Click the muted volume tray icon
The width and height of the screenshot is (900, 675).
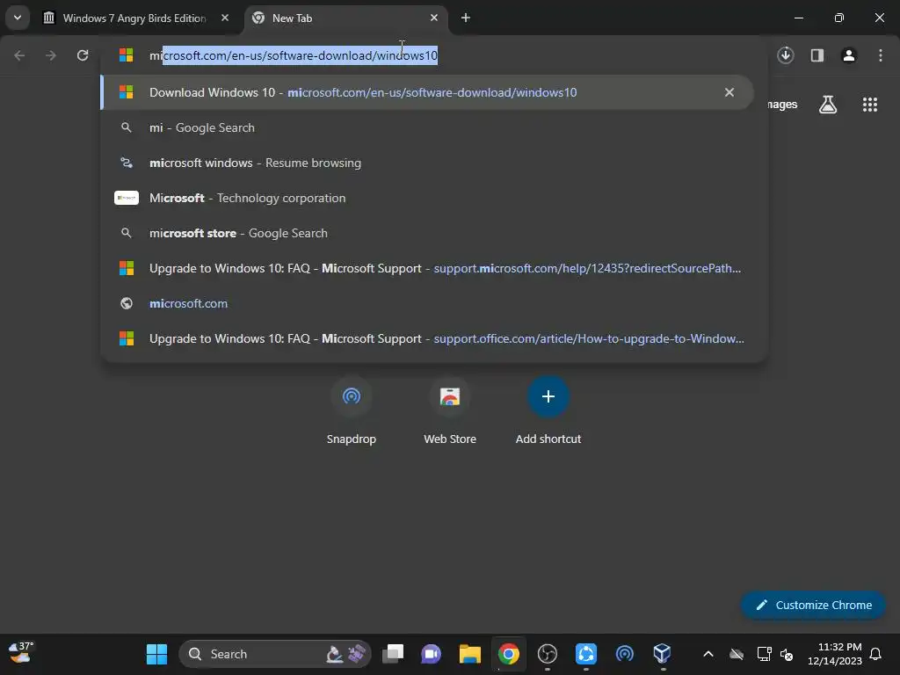(x=787, y=654)
